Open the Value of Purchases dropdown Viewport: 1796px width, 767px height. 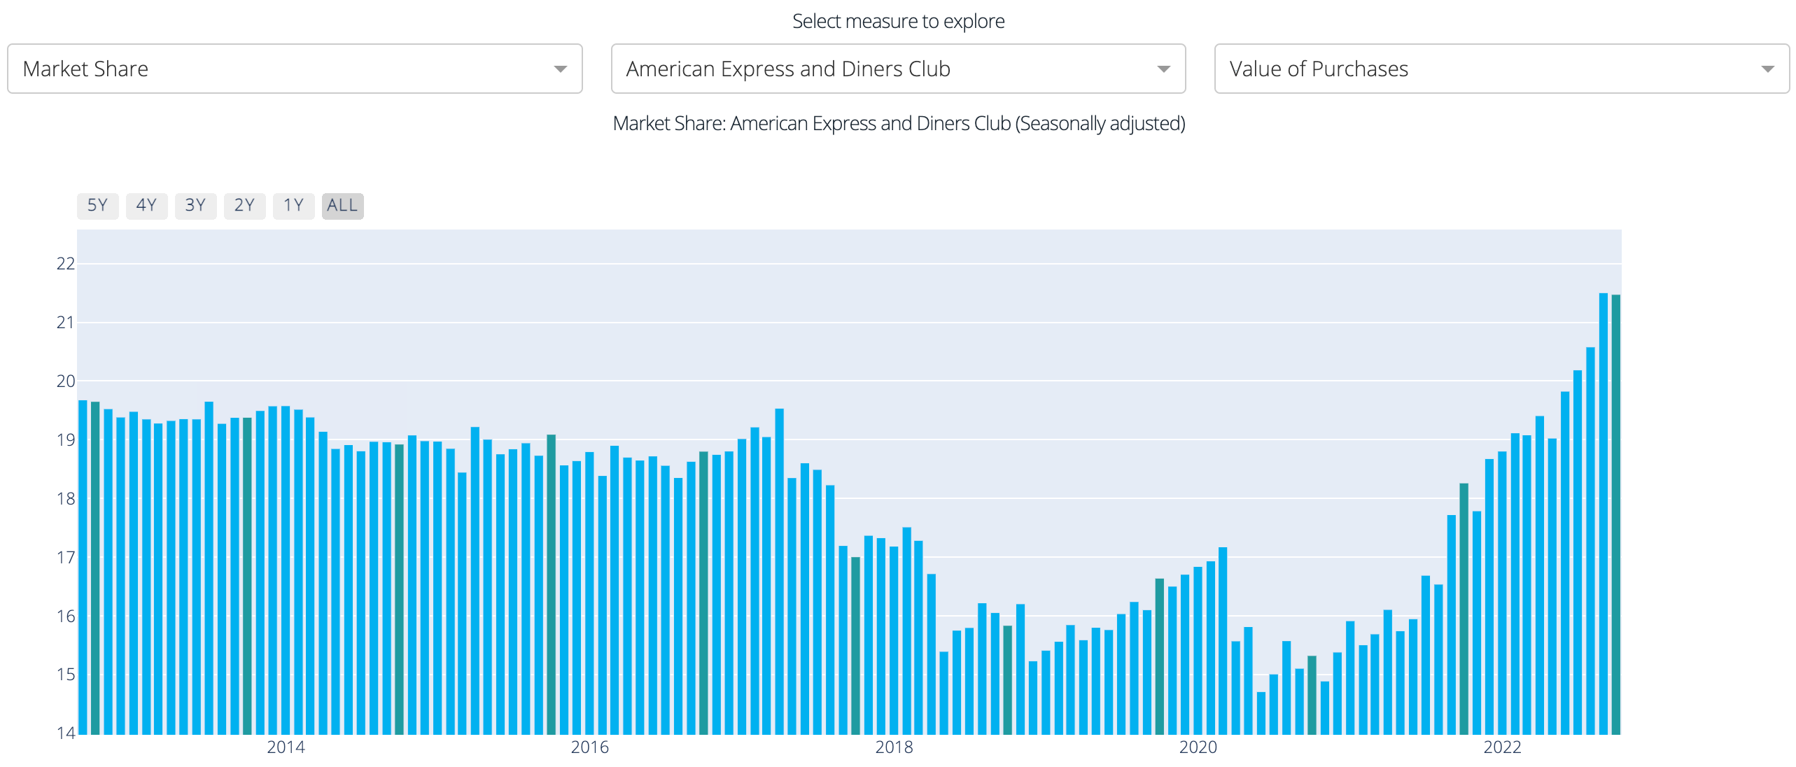1501,69
